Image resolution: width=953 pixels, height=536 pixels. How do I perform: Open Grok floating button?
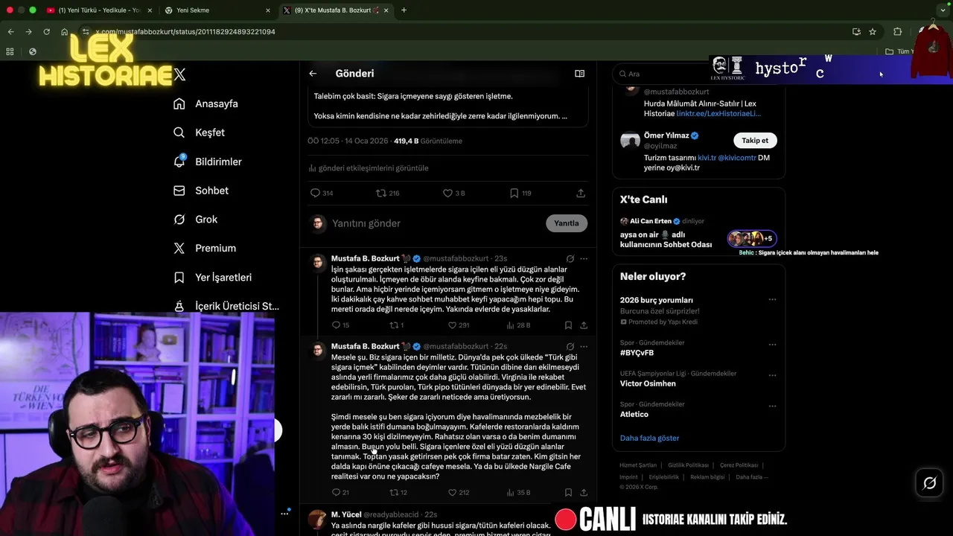[929, 483]
